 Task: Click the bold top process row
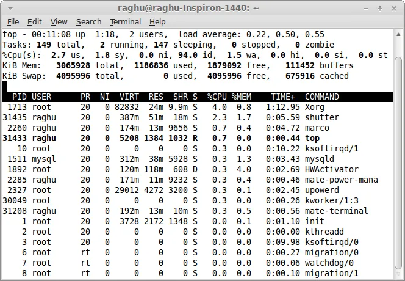point(183,138)
